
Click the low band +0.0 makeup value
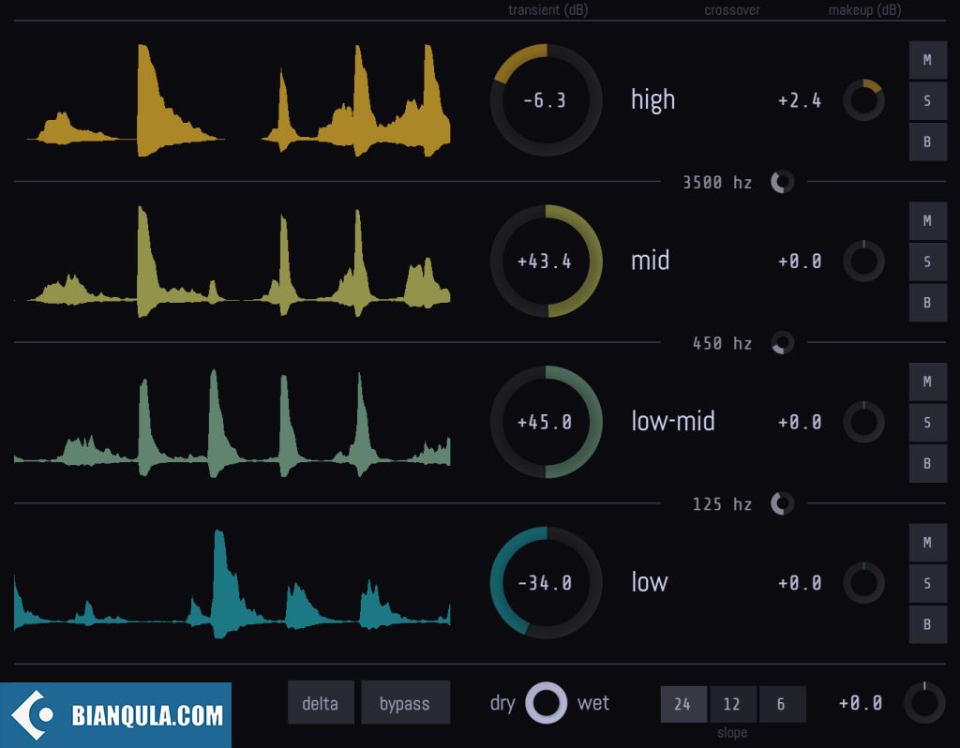800,583
